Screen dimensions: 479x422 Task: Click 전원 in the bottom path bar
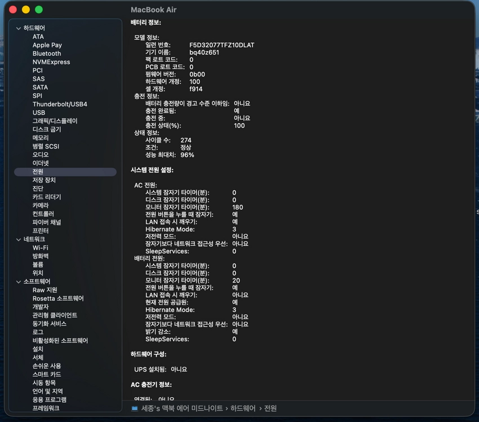click(x=270, y=408)
